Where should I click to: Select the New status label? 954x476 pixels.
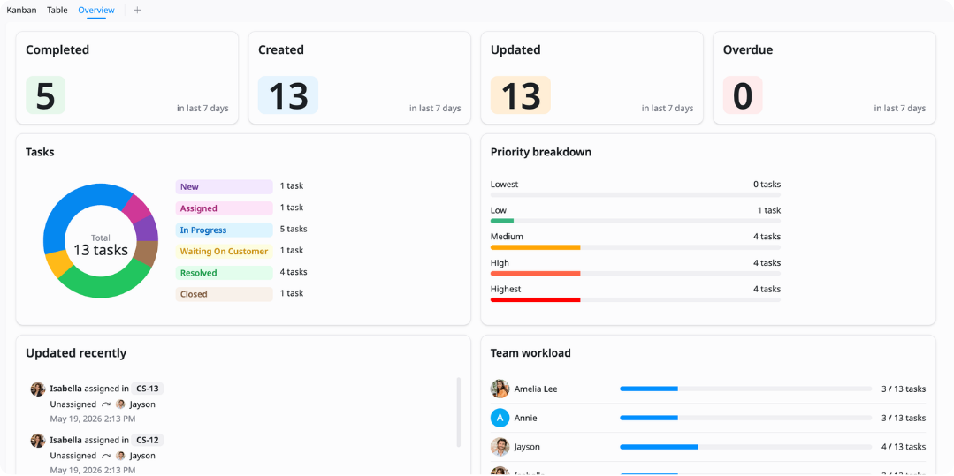[224, 186]
